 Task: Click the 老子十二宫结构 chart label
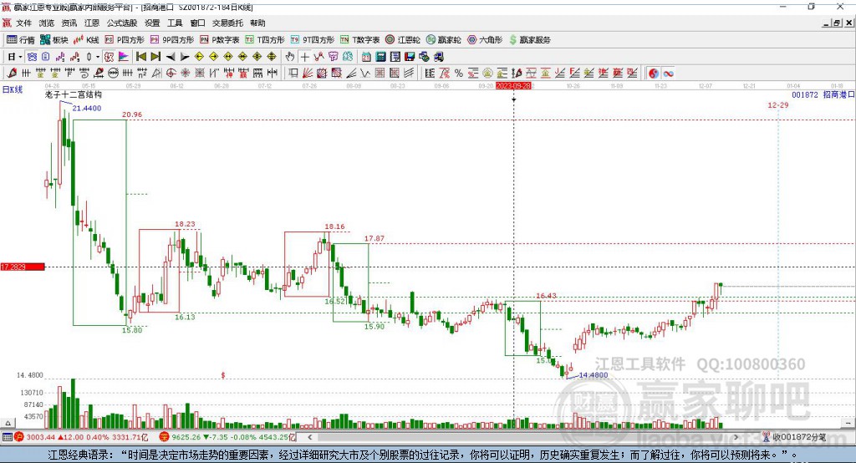click(x=74, y=94)
